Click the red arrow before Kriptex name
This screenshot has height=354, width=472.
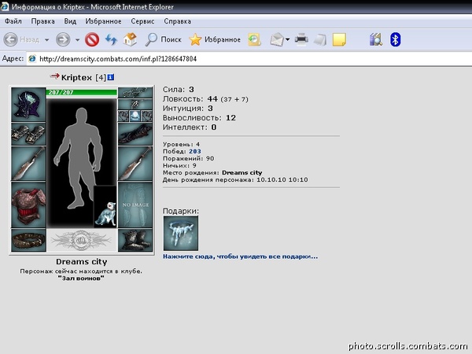(54, 76)
